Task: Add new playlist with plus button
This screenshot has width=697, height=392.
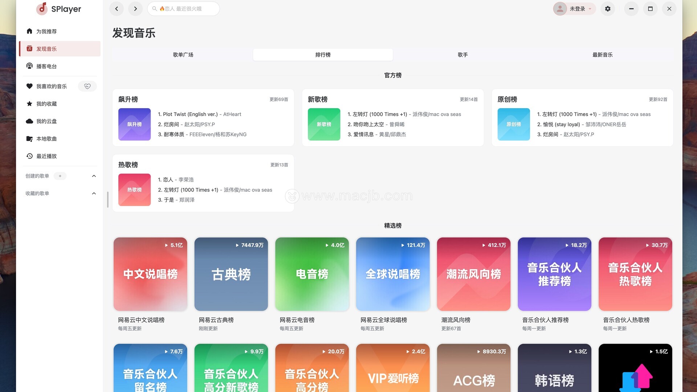Action: click(x=60, y=176)
